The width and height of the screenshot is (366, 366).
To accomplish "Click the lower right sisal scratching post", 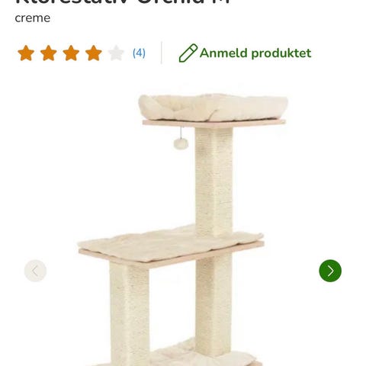I will 213,303.
